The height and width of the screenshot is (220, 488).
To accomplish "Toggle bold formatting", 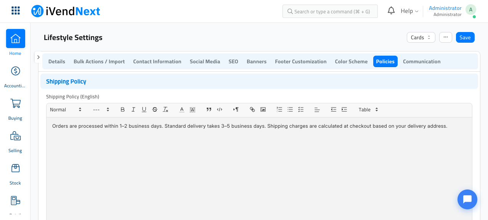I will [123, 109].
